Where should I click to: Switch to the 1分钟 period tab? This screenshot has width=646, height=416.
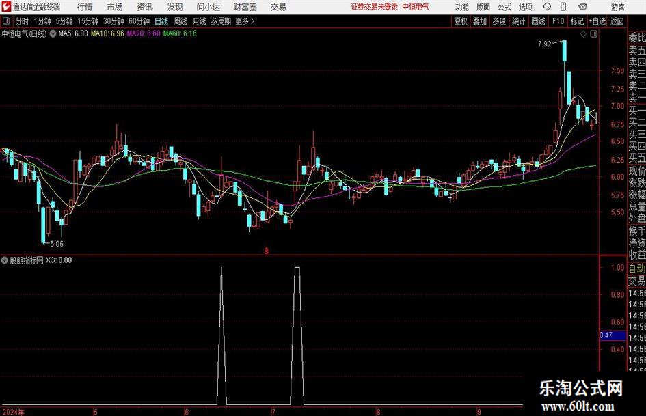(42, 21)
